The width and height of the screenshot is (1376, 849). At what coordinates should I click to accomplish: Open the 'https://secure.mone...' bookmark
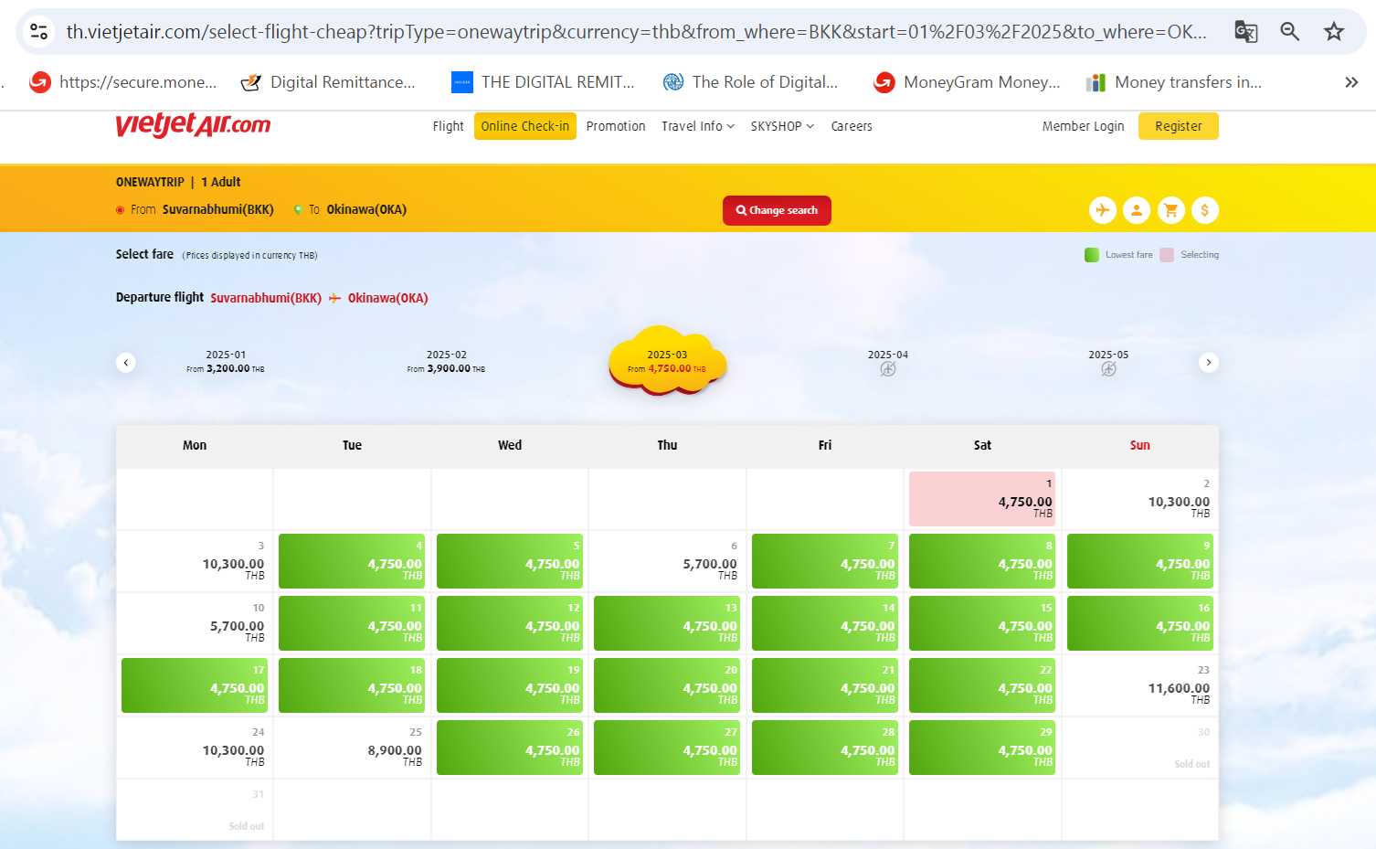[123, 82]
